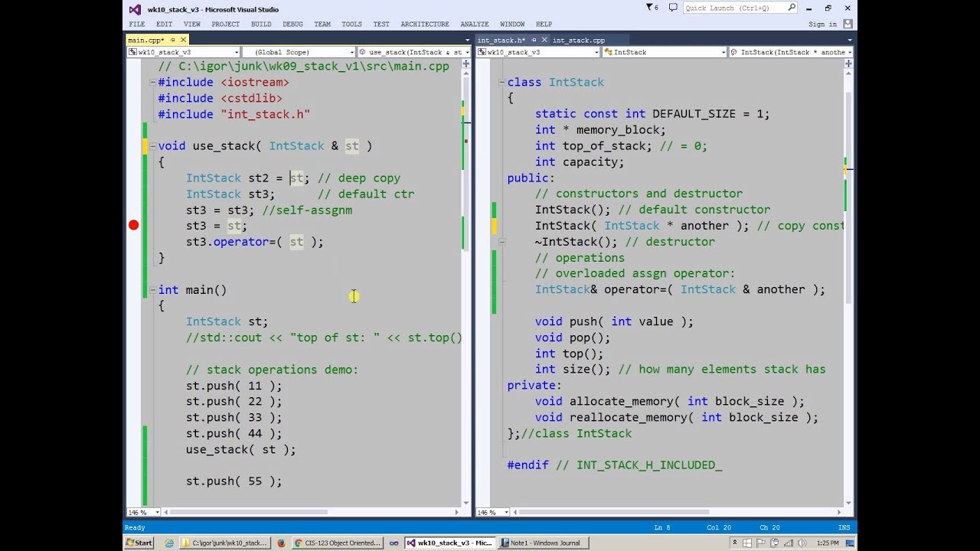The image size is (980, 551).
Task: Switch to CIS-123 Object Oriented browser window
Action: point(337,543)
